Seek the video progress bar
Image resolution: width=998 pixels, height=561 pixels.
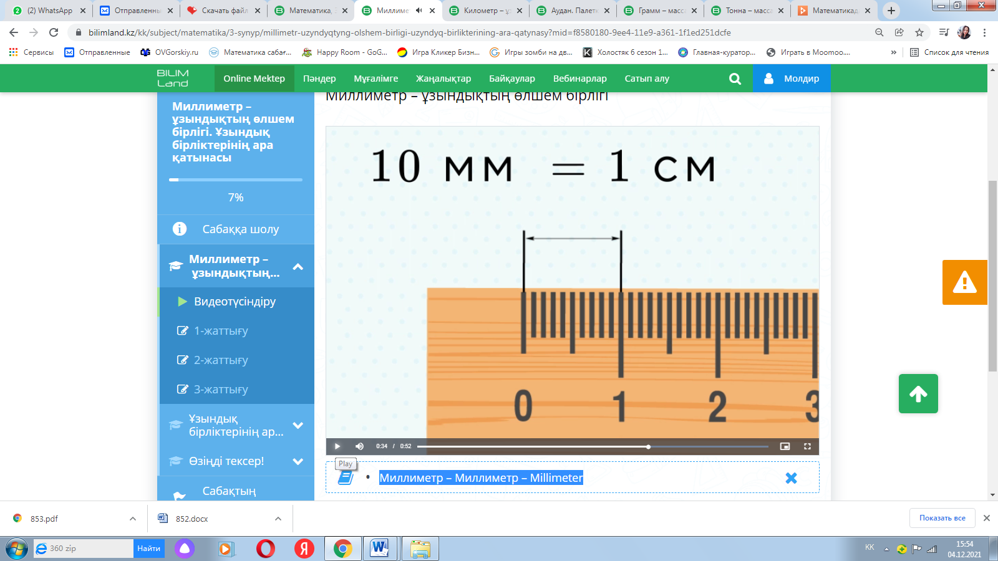(x=593, y=446)
